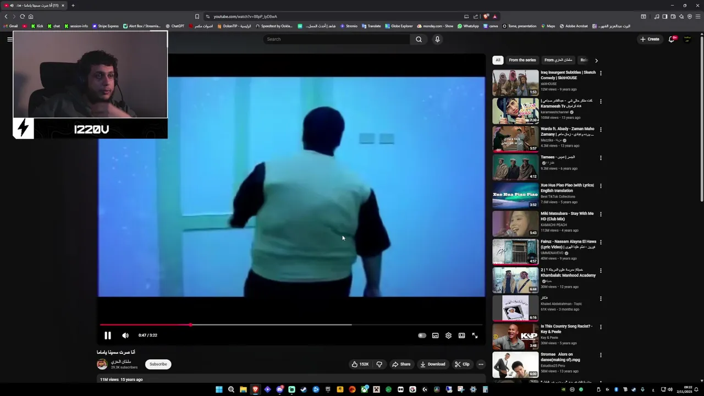Image resolution: width=704 pixels, height=396 pixels.
Task: Open options for the Karameesh Tv video
Action: [x=601, y=101]
